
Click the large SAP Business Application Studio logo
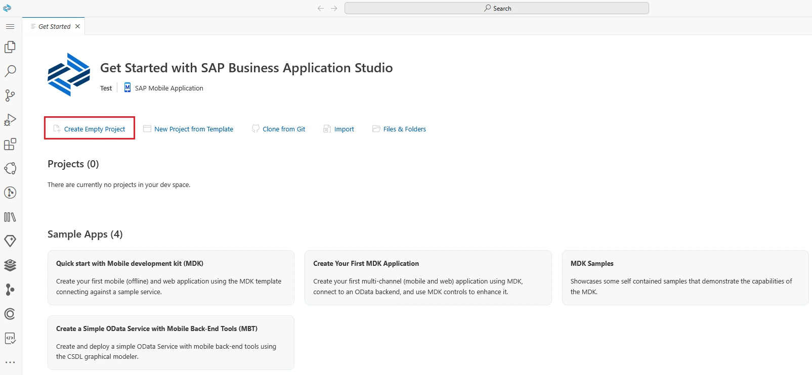69,74
